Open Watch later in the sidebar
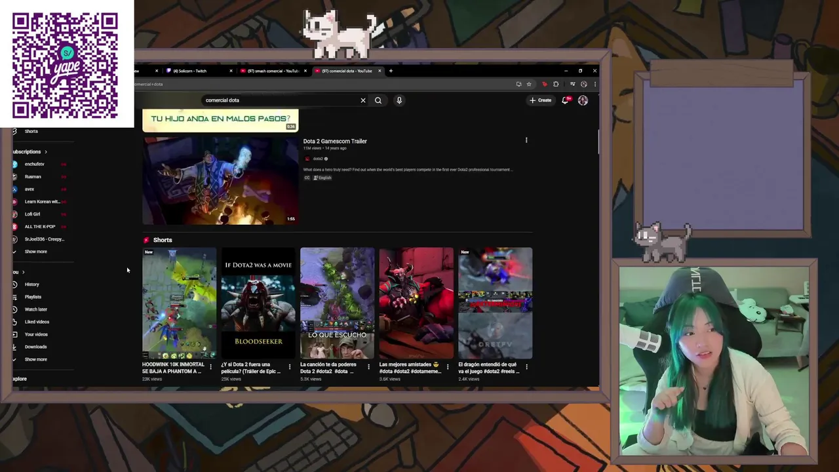839x472 pixels. point(35,309)
